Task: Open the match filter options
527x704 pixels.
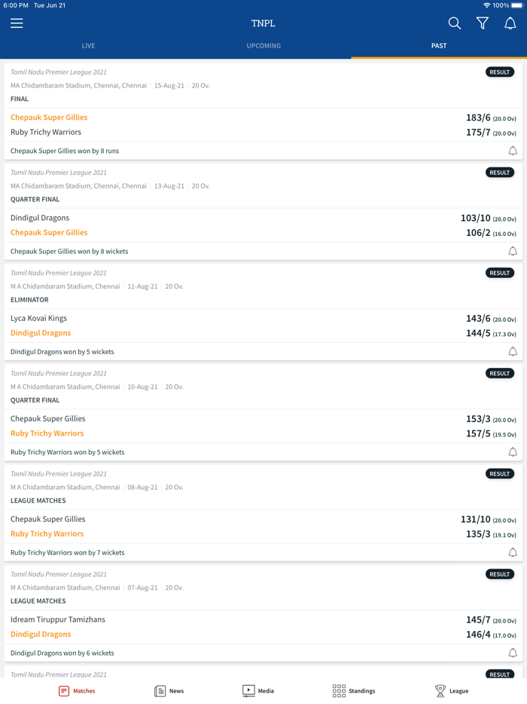Action: coord(483,23)
